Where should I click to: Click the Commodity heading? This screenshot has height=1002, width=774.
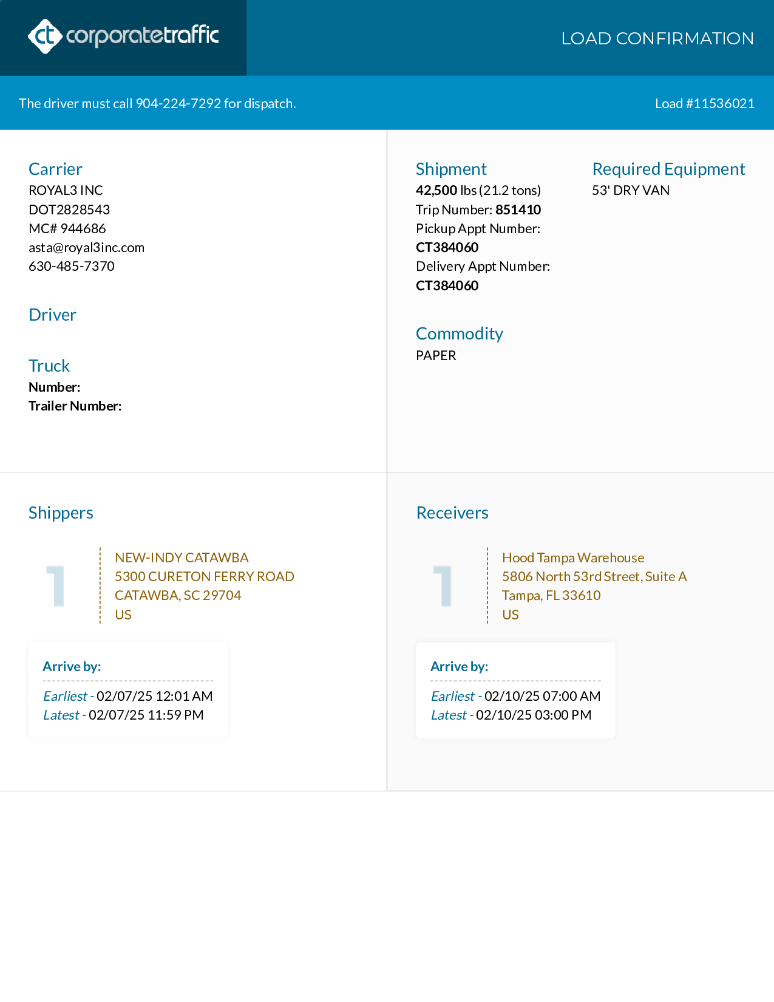click(x=460, y=333)
